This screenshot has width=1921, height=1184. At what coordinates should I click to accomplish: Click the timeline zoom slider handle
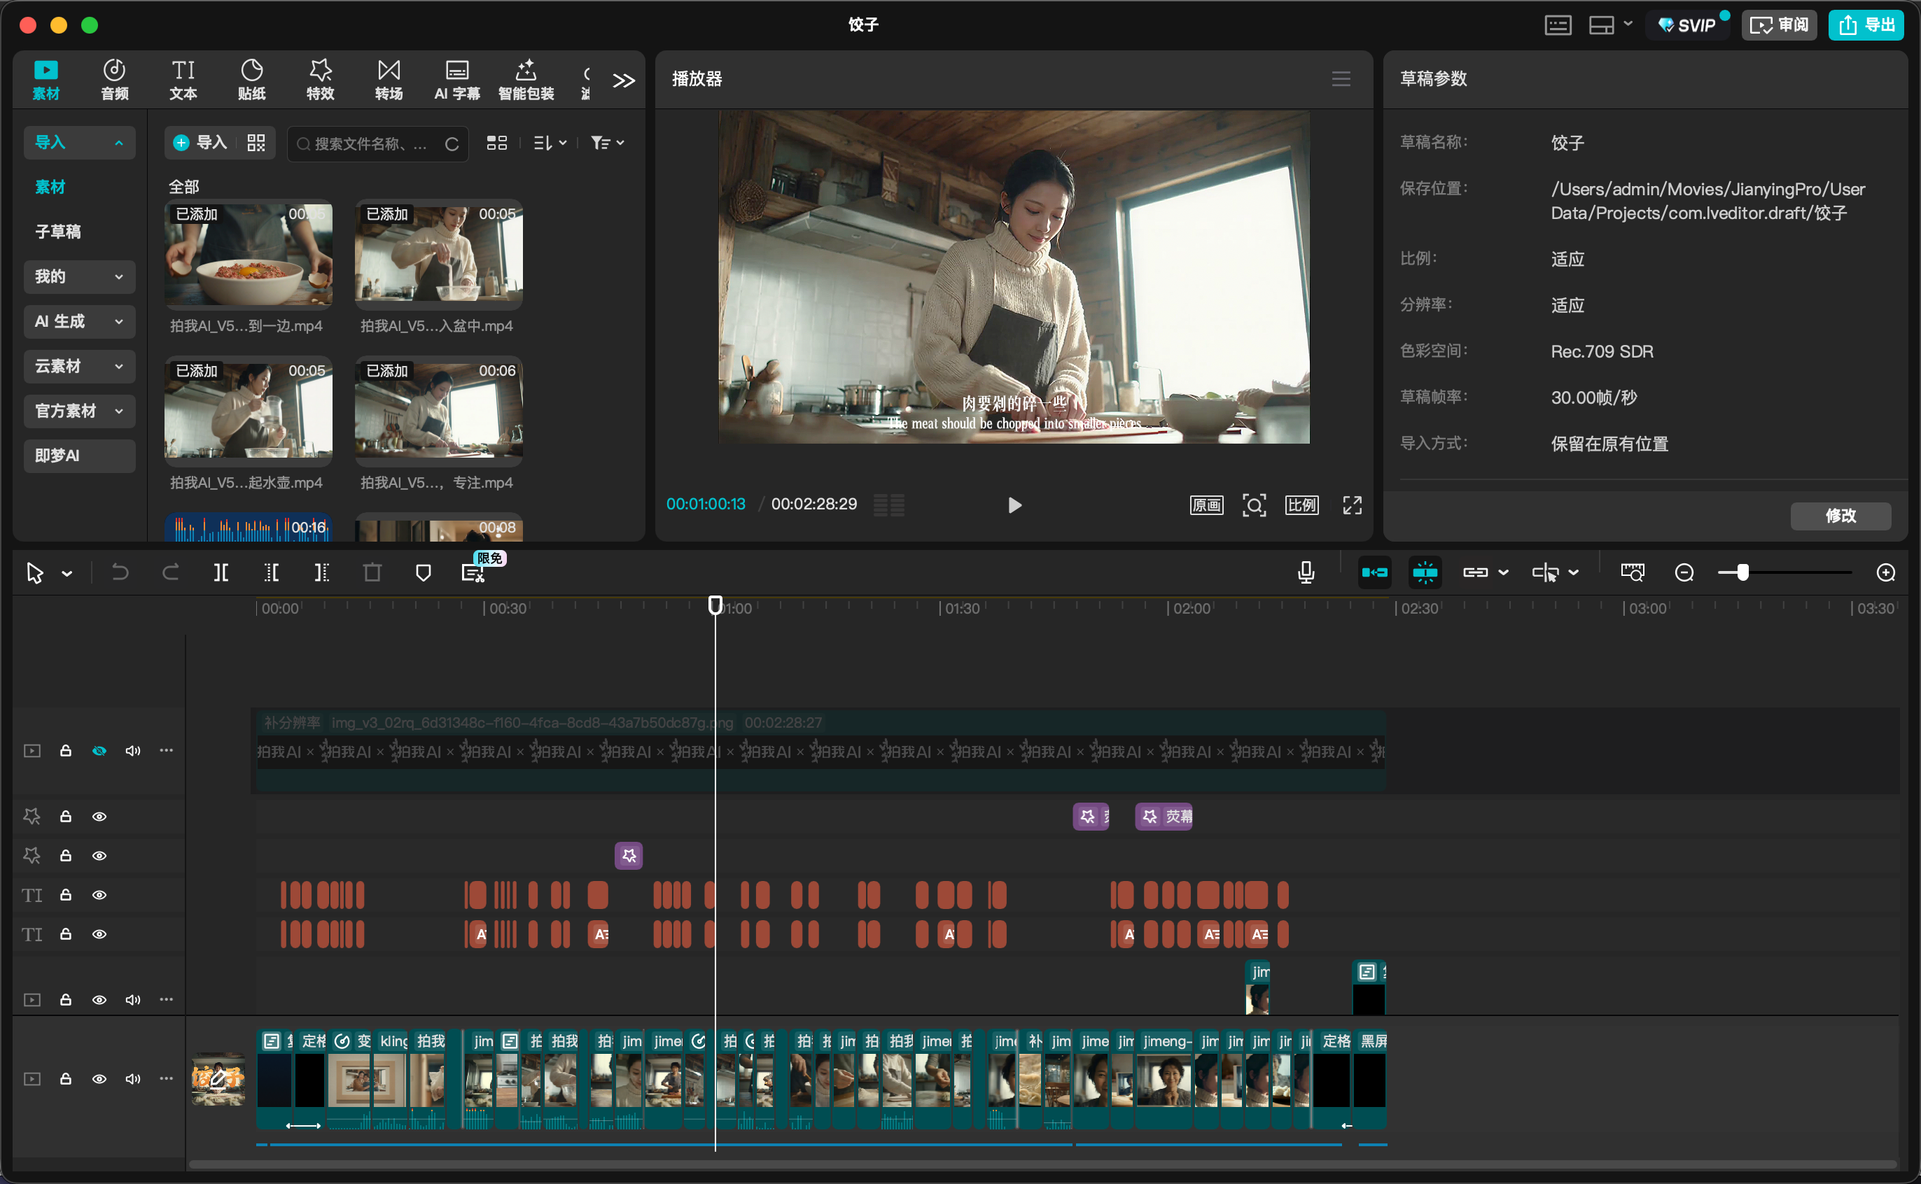click(1742, 572)
